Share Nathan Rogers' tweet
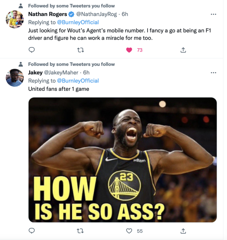 (183, 50)
